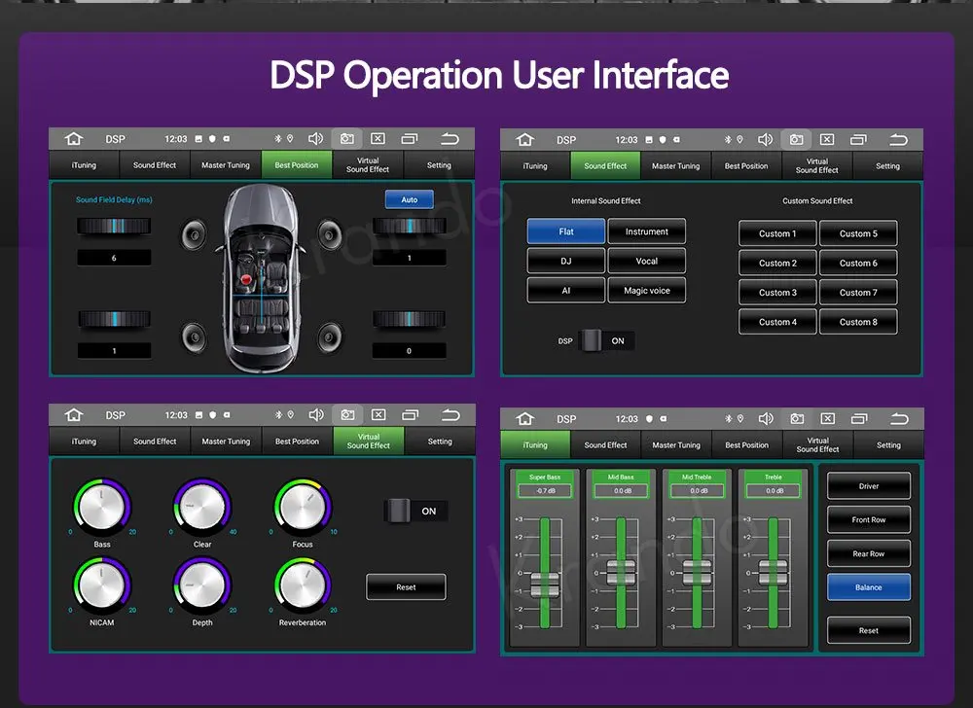The height and width of the screenshot is (708, 973).
Task: Select Vocal sound effect
Action: [647, 261]
